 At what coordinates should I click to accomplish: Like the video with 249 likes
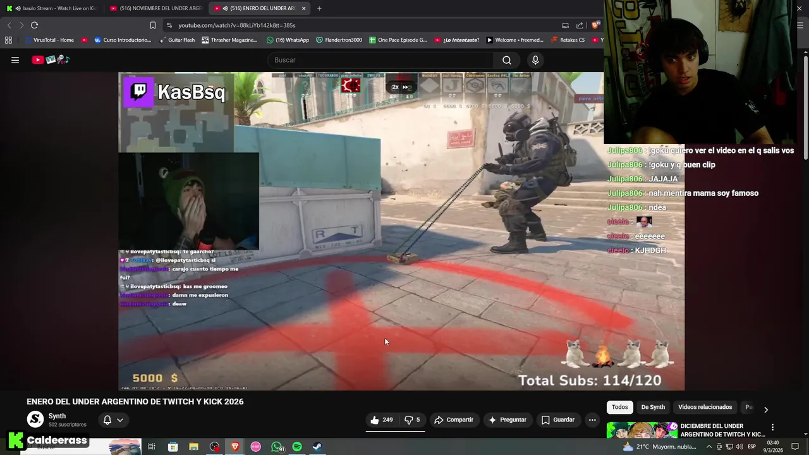click(x=382, y=420)
